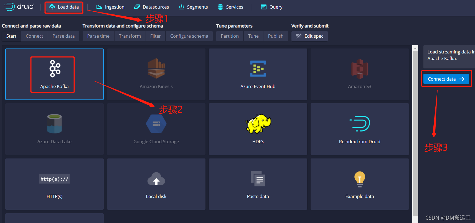Select the Partition step tab
475x223 pixels.
click(x=230, y=36)
